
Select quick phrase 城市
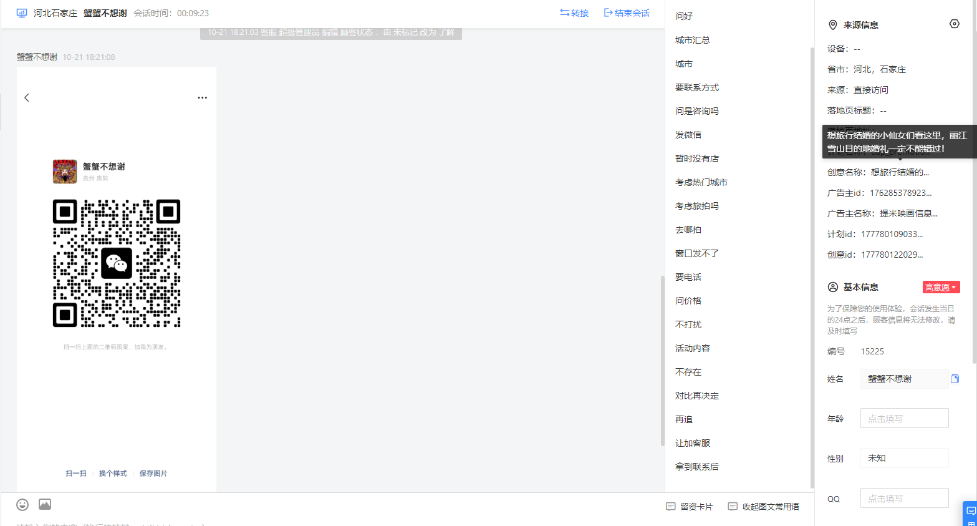684,64
